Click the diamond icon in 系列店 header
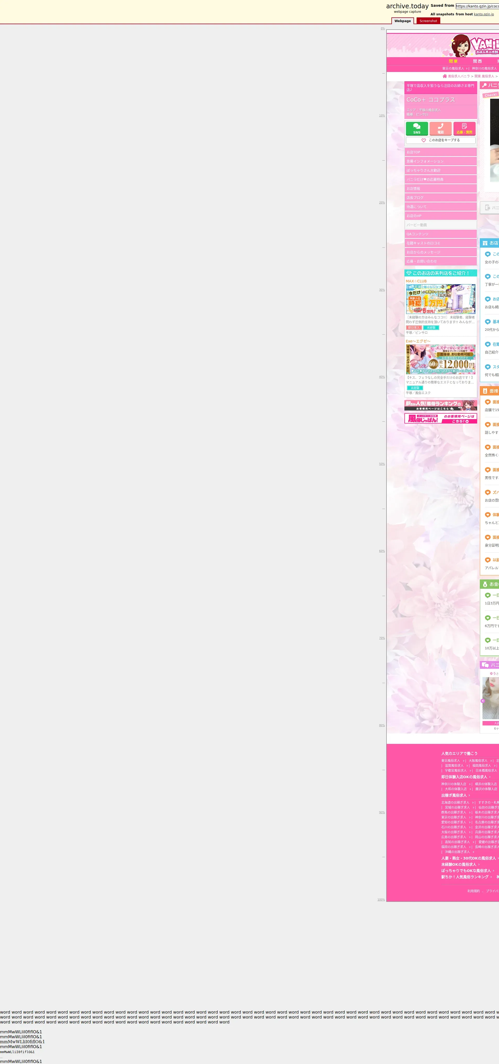The image size is (499, 1064). pyautogui.click(x=409, y=273)
